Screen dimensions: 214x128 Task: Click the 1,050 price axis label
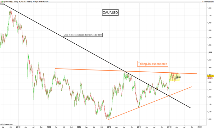[x=210, y=119]
